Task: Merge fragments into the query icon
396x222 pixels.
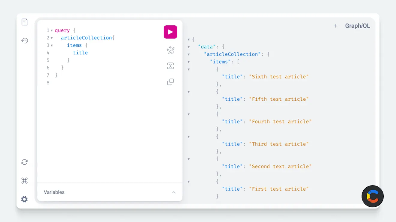Action: pos(170,66)
